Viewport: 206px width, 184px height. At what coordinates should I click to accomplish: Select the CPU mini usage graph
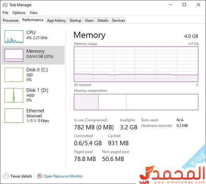point(14,37)
